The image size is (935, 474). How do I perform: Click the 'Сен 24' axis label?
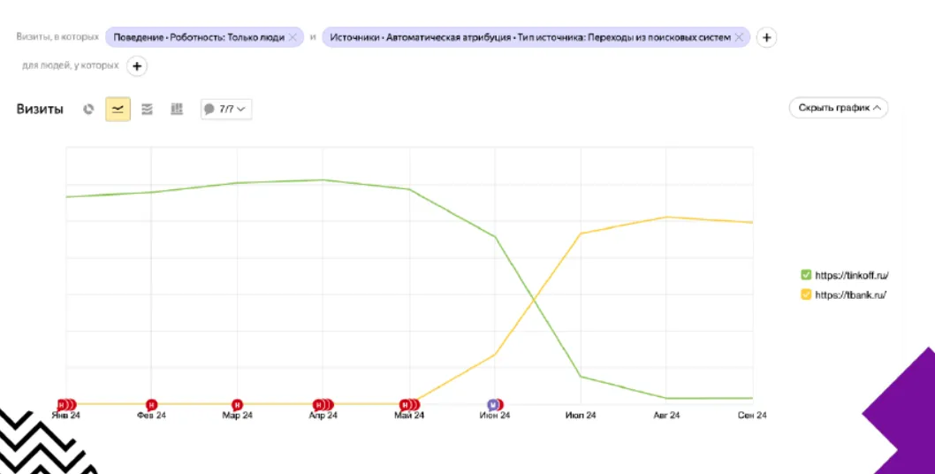click(x=751, y=416)
